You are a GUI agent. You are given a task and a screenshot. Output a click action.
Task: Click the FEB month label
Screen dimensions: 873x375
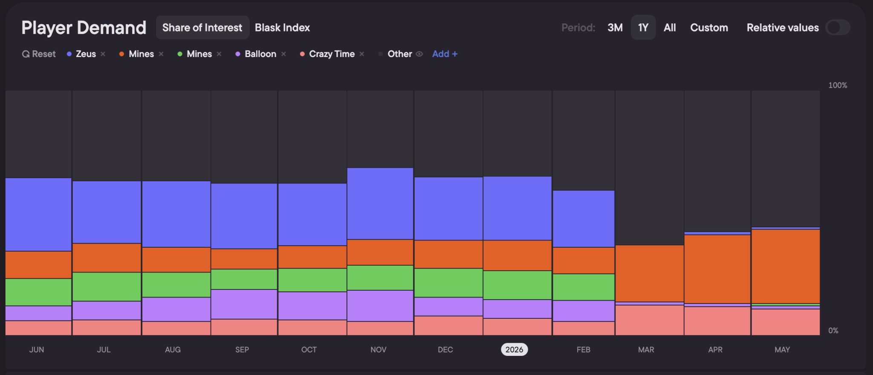pos(584,350)
